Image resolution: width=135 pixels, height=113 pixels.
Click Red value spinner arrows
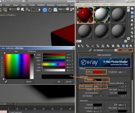(72, 54)
